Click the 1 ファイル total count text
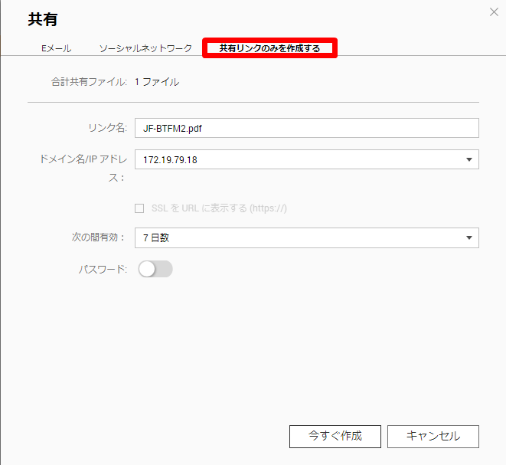This screenshot has height=465, width=506. coord(157,82)
